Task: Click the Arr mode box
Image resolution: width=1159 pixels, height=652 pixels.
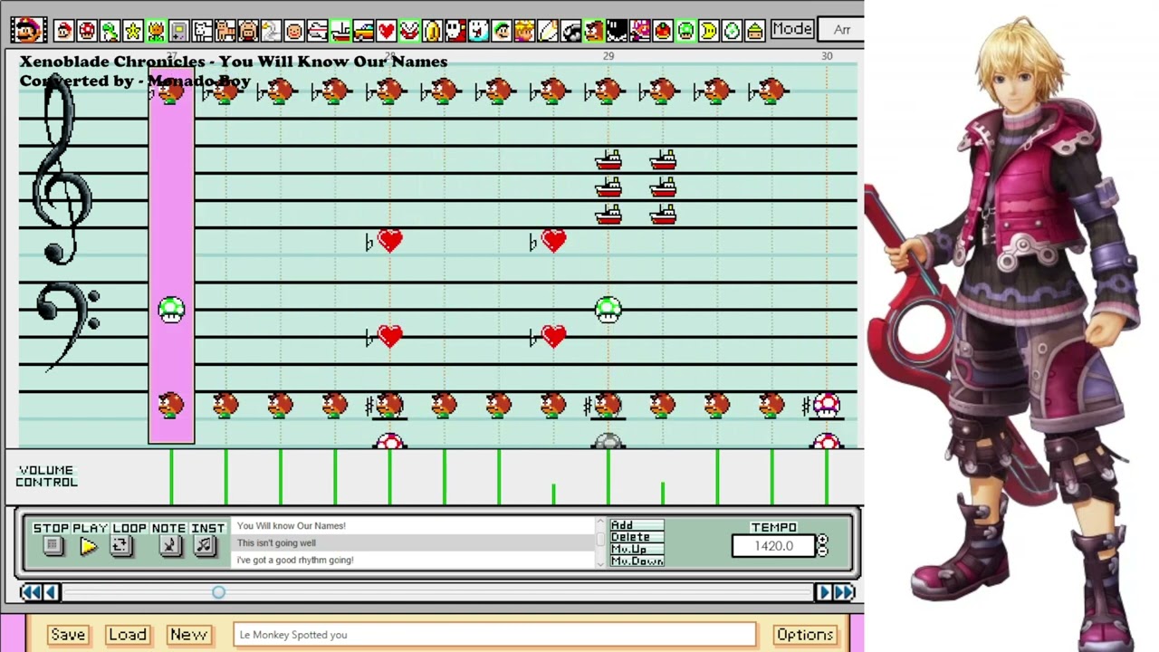Action: pos(842,30)
